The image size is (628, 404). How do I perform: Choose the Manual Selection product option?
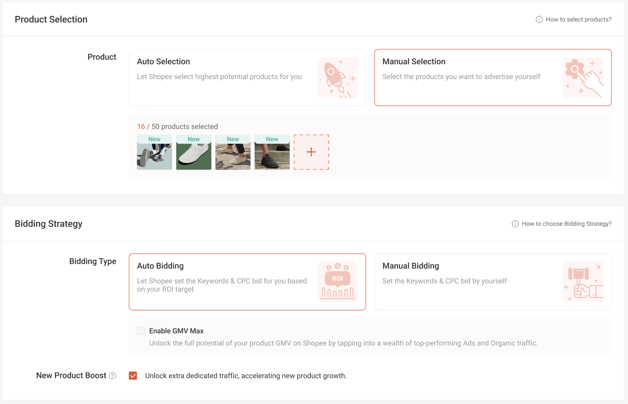point(493,78)
